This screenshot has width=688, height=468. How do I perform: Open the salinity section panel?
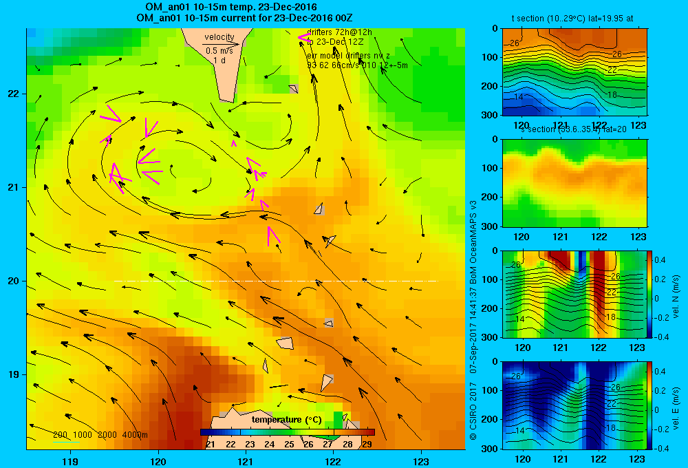point(574,183)
